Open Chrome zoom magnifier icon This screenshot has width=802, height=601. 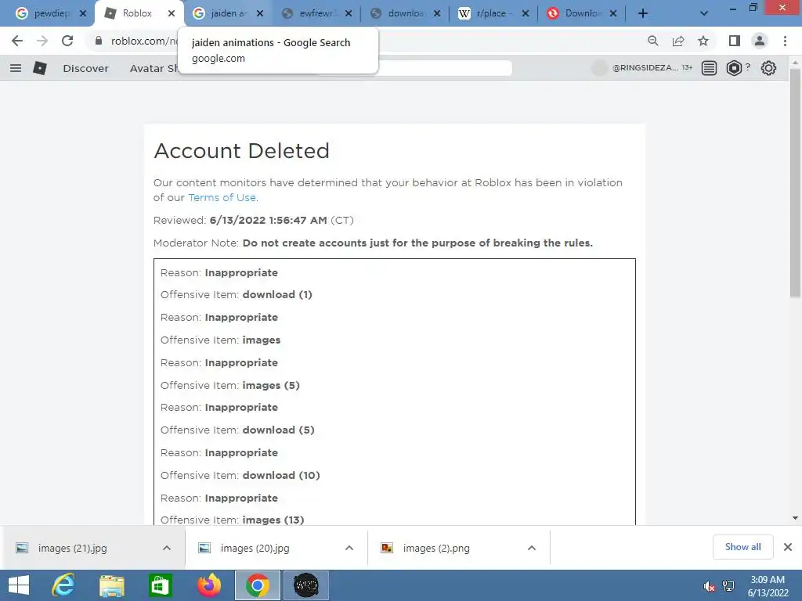[652, 41]
